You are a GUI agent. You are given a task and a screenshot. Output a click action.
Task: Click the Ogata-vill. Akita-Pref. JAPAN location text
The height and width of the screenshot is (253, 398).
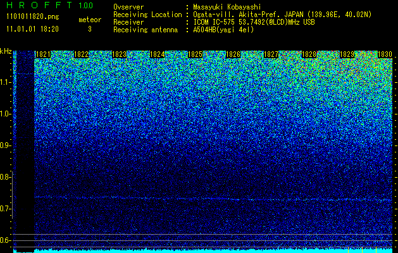tap(282, 15)
